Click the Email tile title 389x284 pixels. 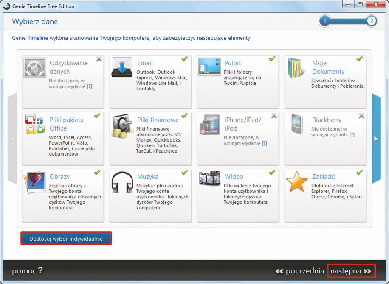[145, 63]
